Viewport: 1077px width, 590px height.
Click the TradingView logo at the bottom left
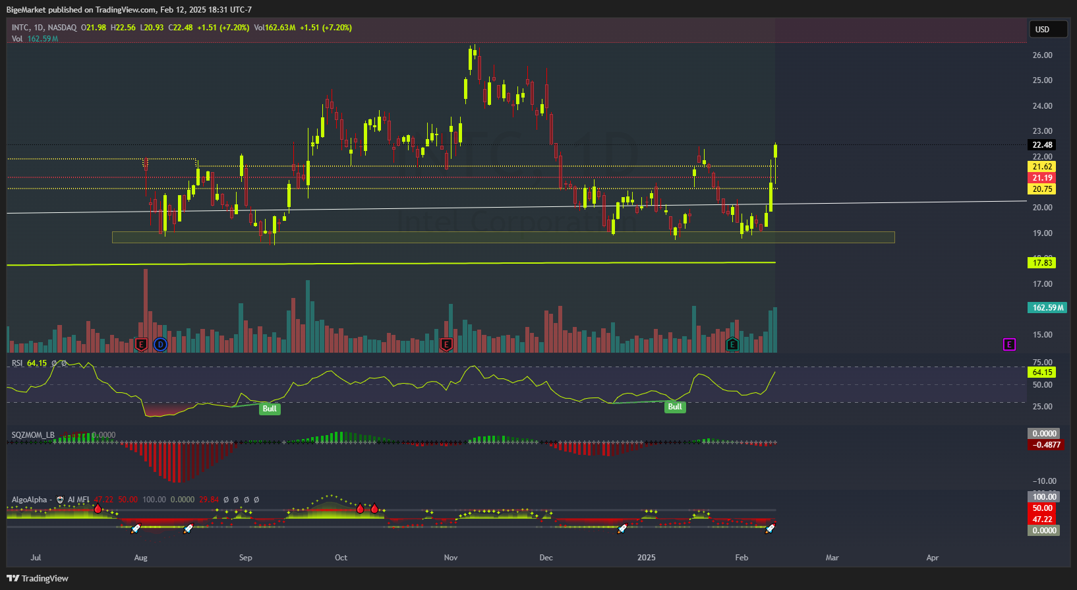click(13, 578)
